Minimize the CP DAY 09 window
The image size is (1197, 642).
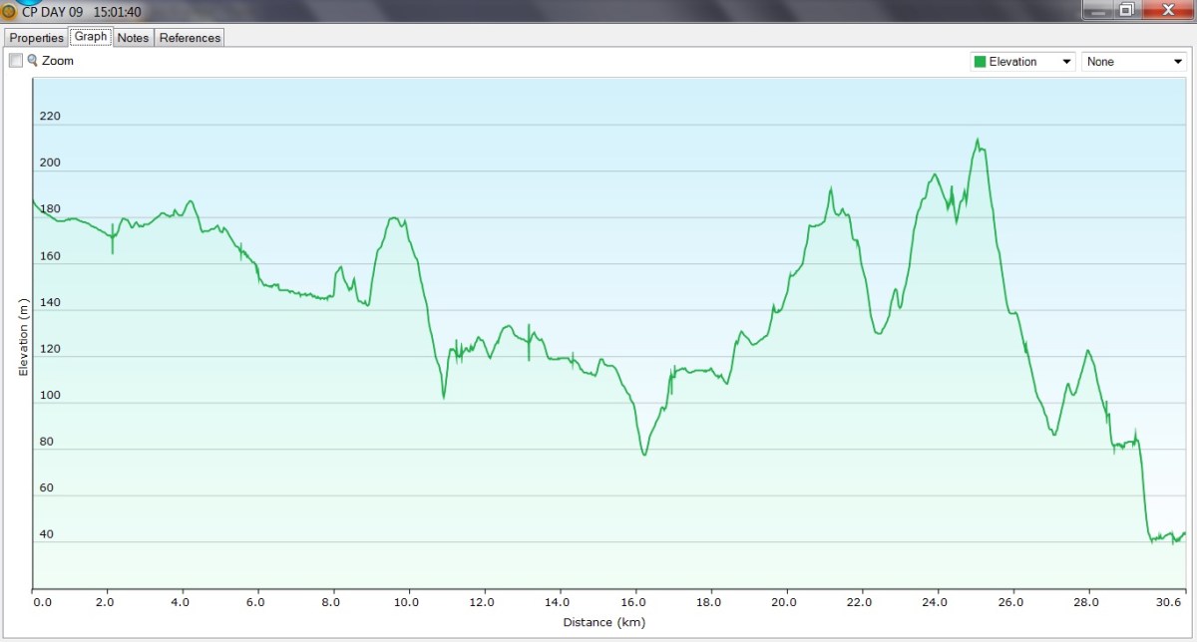pos(1099,10)
